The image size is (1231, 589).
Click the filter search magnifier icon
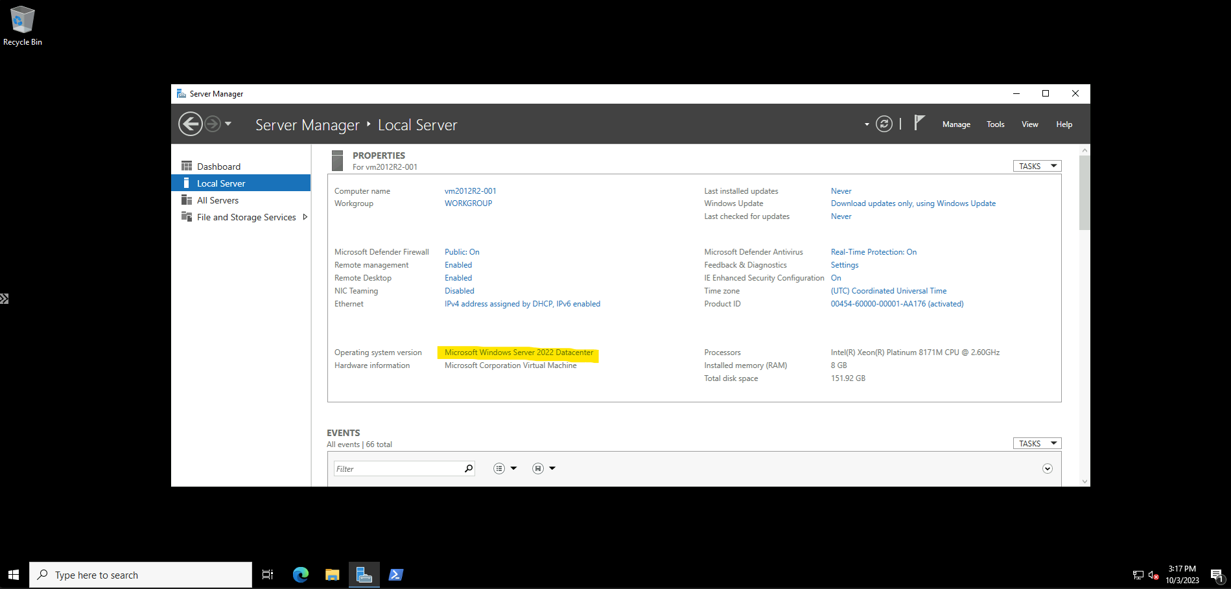click(469, 468)
